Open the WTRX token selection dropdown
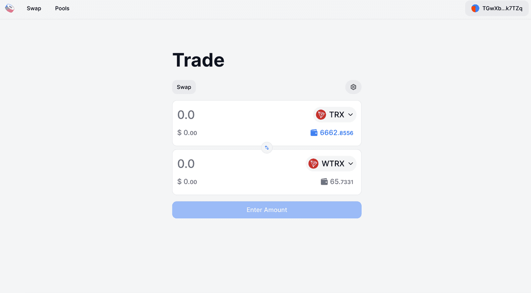531x293 pixels. pyautogui.click(x=331, y=163)
